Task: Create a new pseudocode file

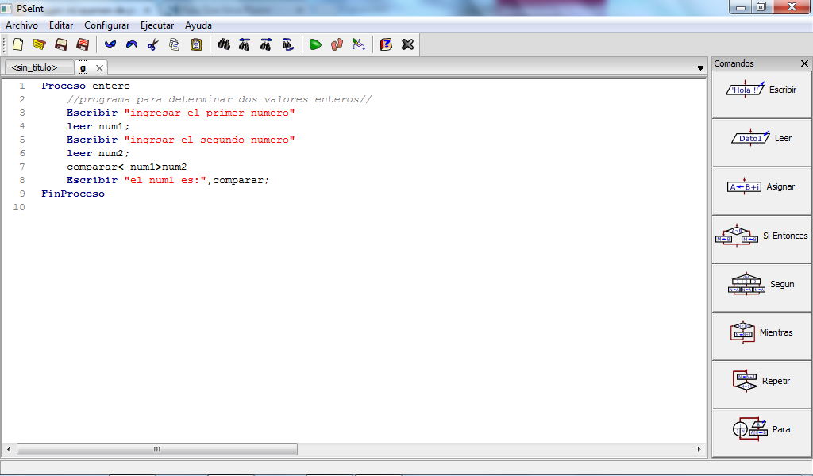Action: [17, 44]
